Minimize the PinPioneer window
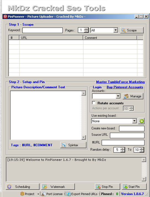The image size is (150, 197). 136,17
